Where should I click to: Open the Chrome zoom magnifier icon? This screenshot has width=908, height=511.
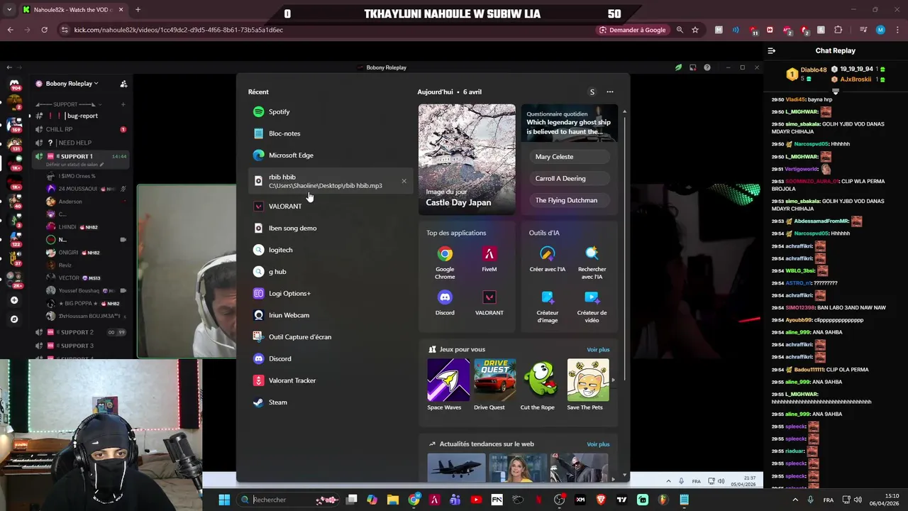click(680, 30)
